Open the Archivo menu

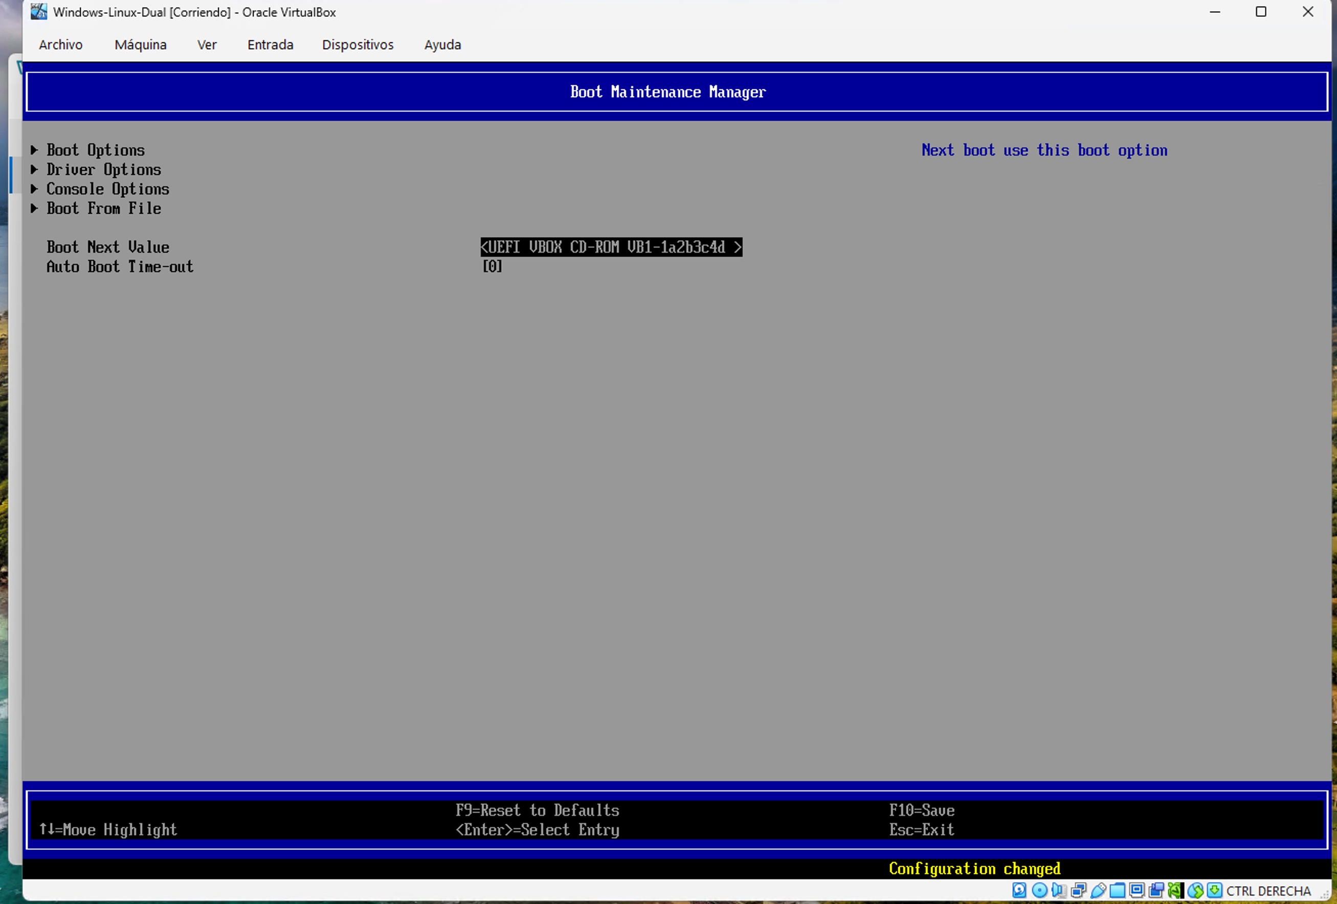pos(60,44)
